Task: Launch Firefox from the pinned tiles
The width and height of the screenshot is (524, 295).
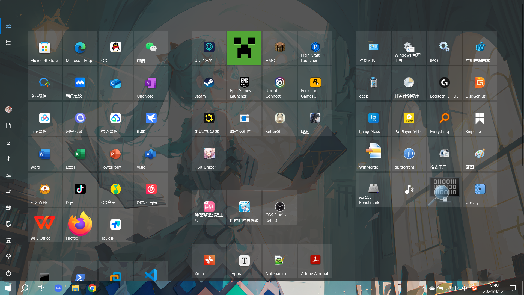Action: point(80,225)
